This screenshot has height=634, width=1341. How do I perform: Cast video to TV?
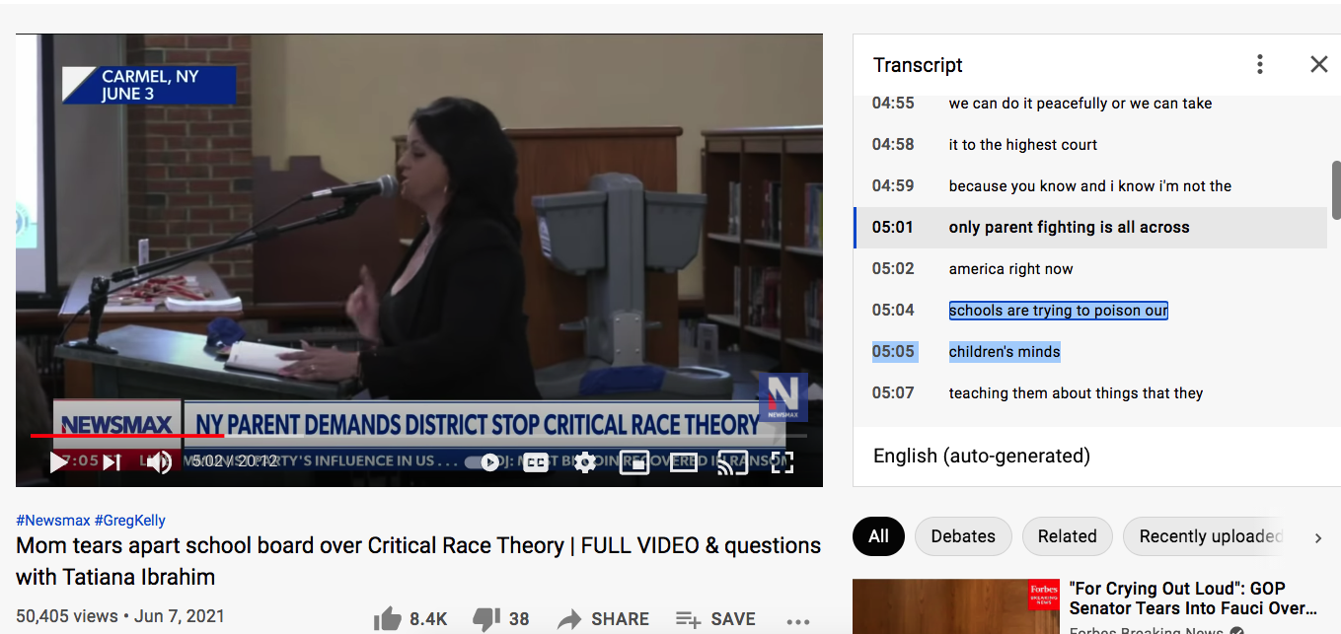click(x=732, y=461)
